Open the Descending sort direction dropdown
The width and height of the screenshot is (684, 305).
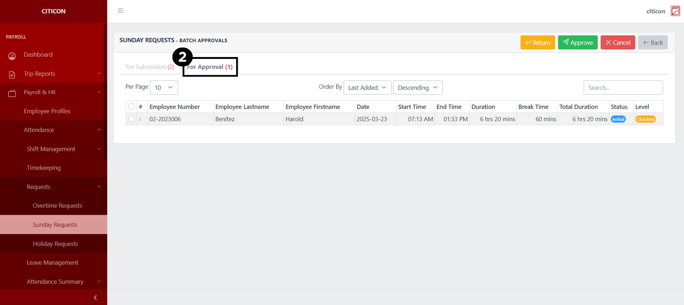[x=418, y=87]
